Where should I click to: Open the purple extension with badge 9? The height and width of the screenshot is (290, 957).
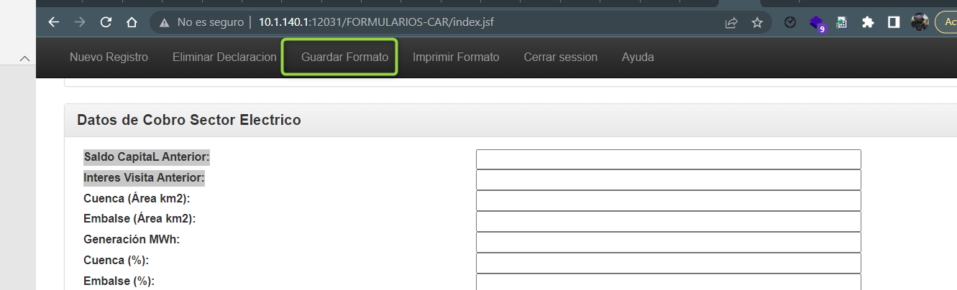coord(817,24)
